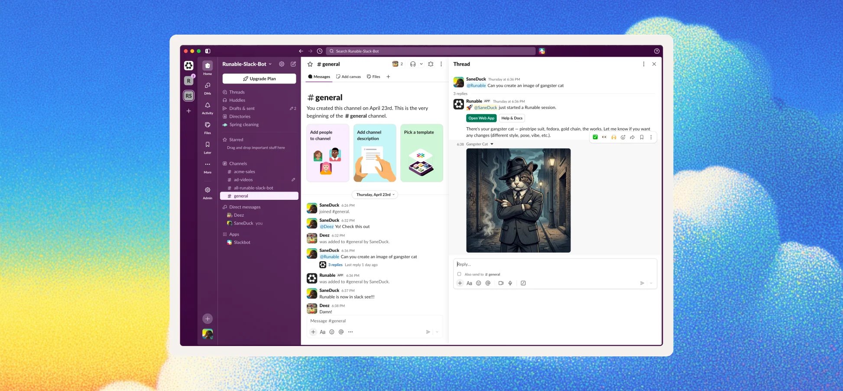The height and width of the screenshot is (391, 843).
Task: Toggle text formatting in channel message box
Action: coord(322,332)
